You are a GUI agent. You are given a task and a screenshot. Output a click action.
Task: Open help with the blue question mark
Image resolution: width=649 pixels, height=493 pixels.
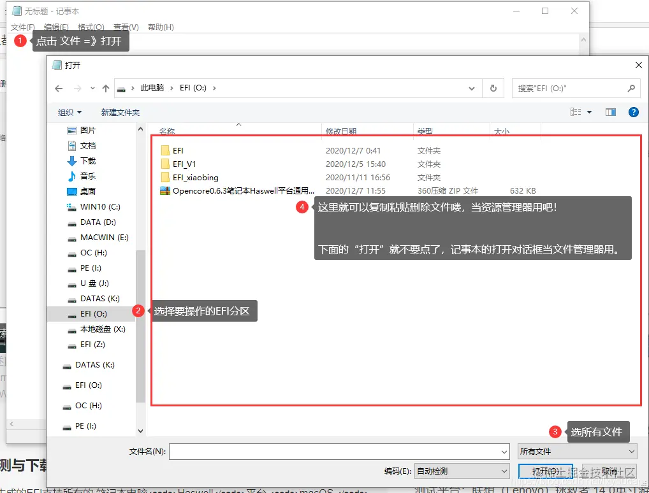(x=633, y=112)
